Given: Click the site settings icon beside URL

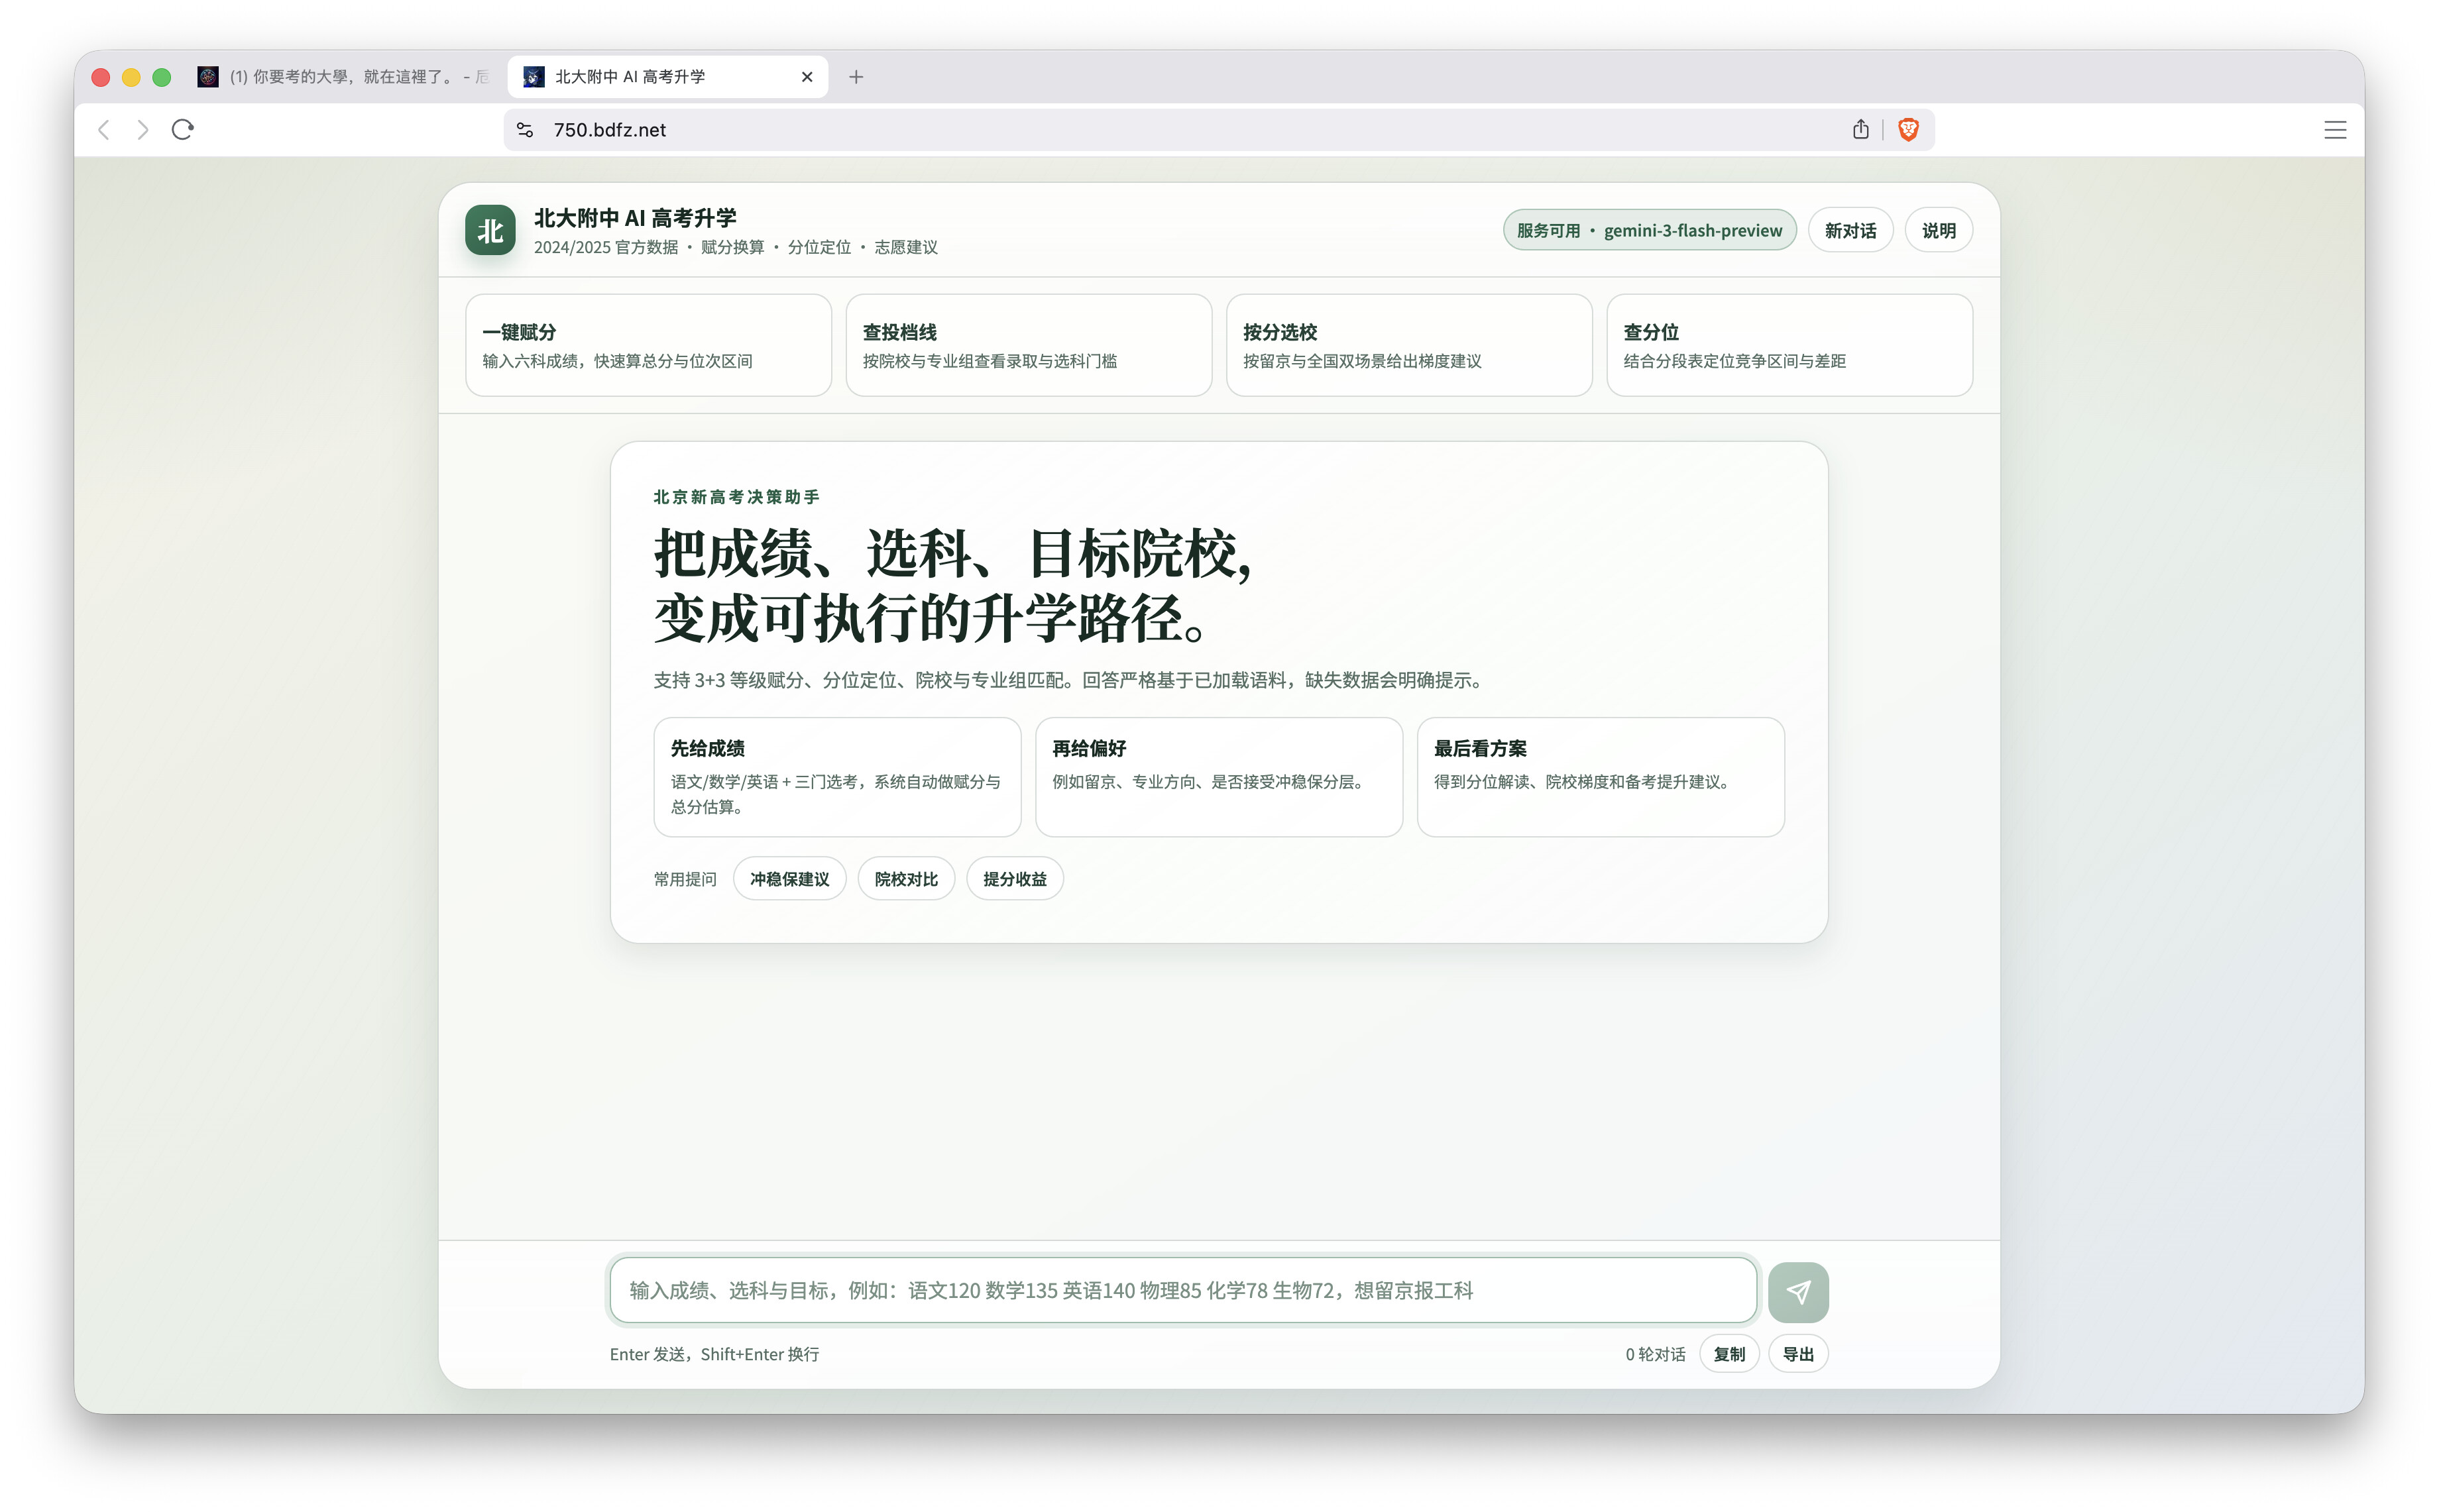Looking at the screenshot, I should (x=524, y=130).
